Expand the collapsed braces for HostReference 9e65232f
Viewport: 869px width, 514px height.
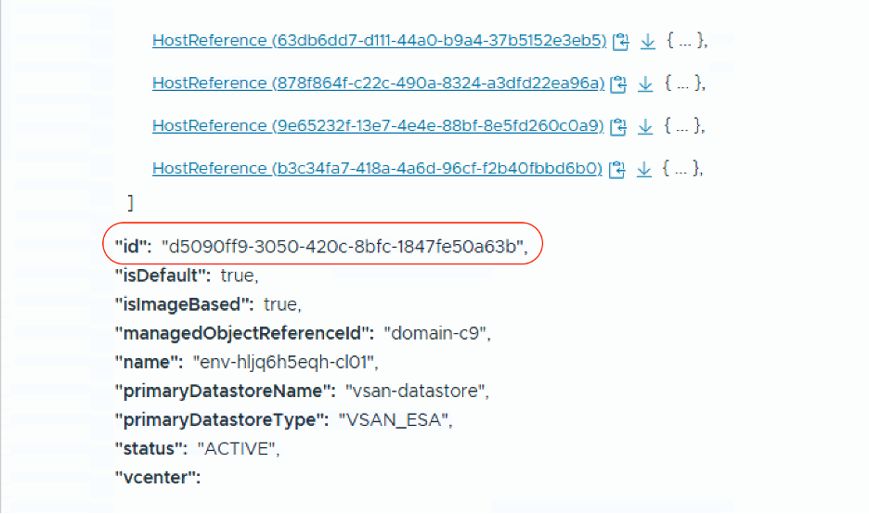coord(681,126)
